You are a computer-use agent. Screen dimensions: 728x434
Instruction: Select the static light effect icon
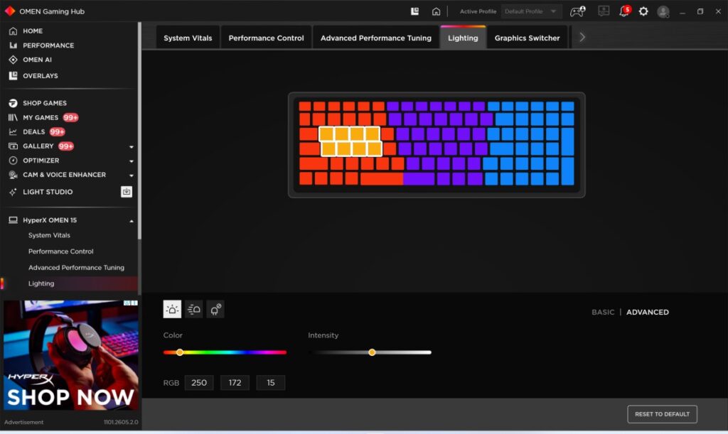[172, 309]
